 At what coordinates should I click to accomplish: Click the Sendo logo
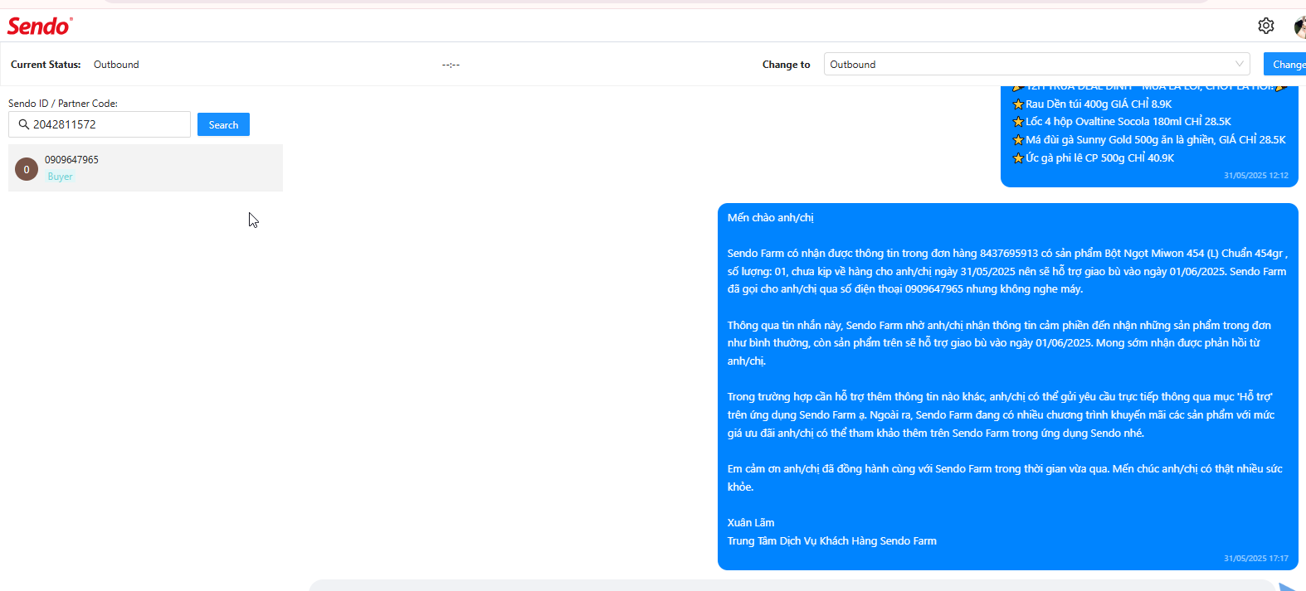(40, 26)
